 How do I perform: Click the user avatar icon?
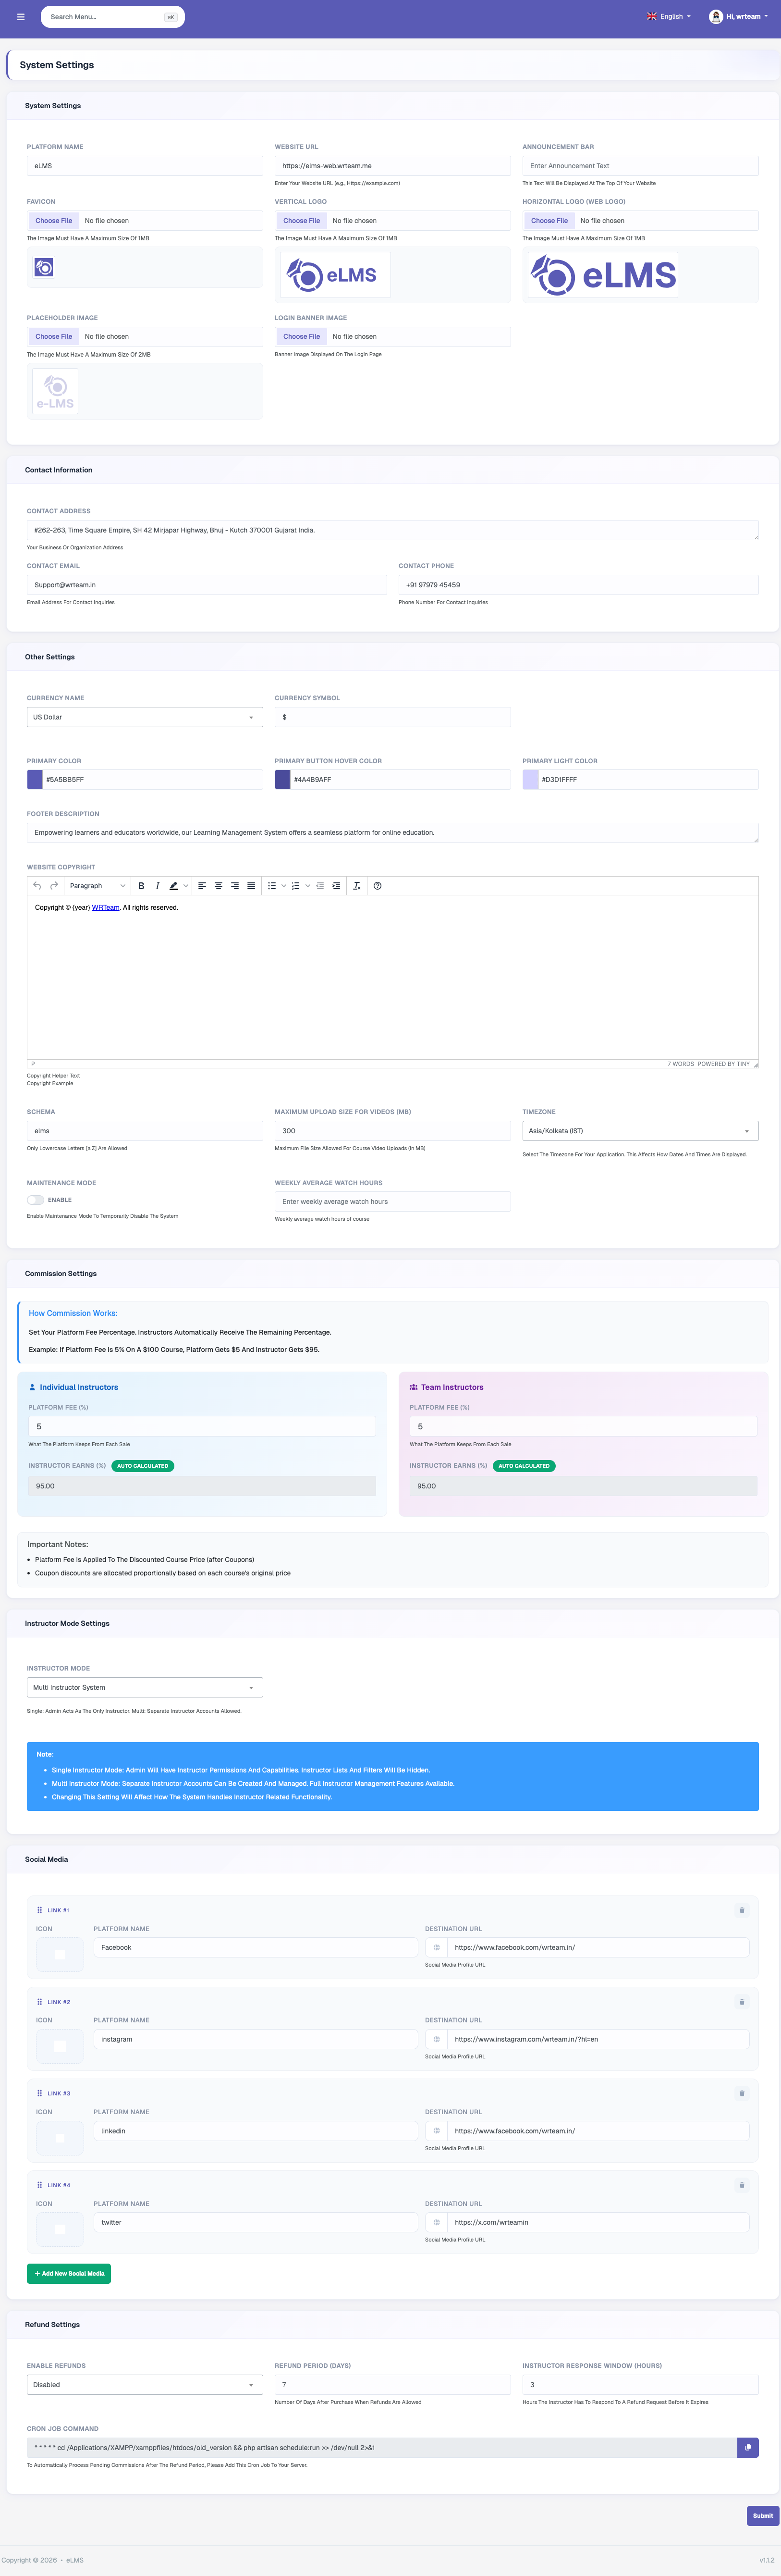(716, 17)
